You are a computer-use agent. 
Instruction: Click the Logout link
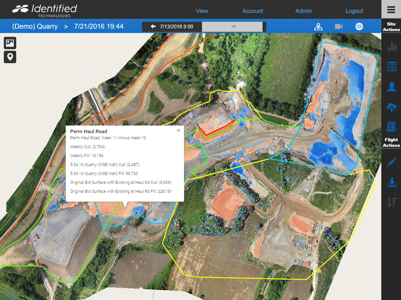[x=354, y=11]
